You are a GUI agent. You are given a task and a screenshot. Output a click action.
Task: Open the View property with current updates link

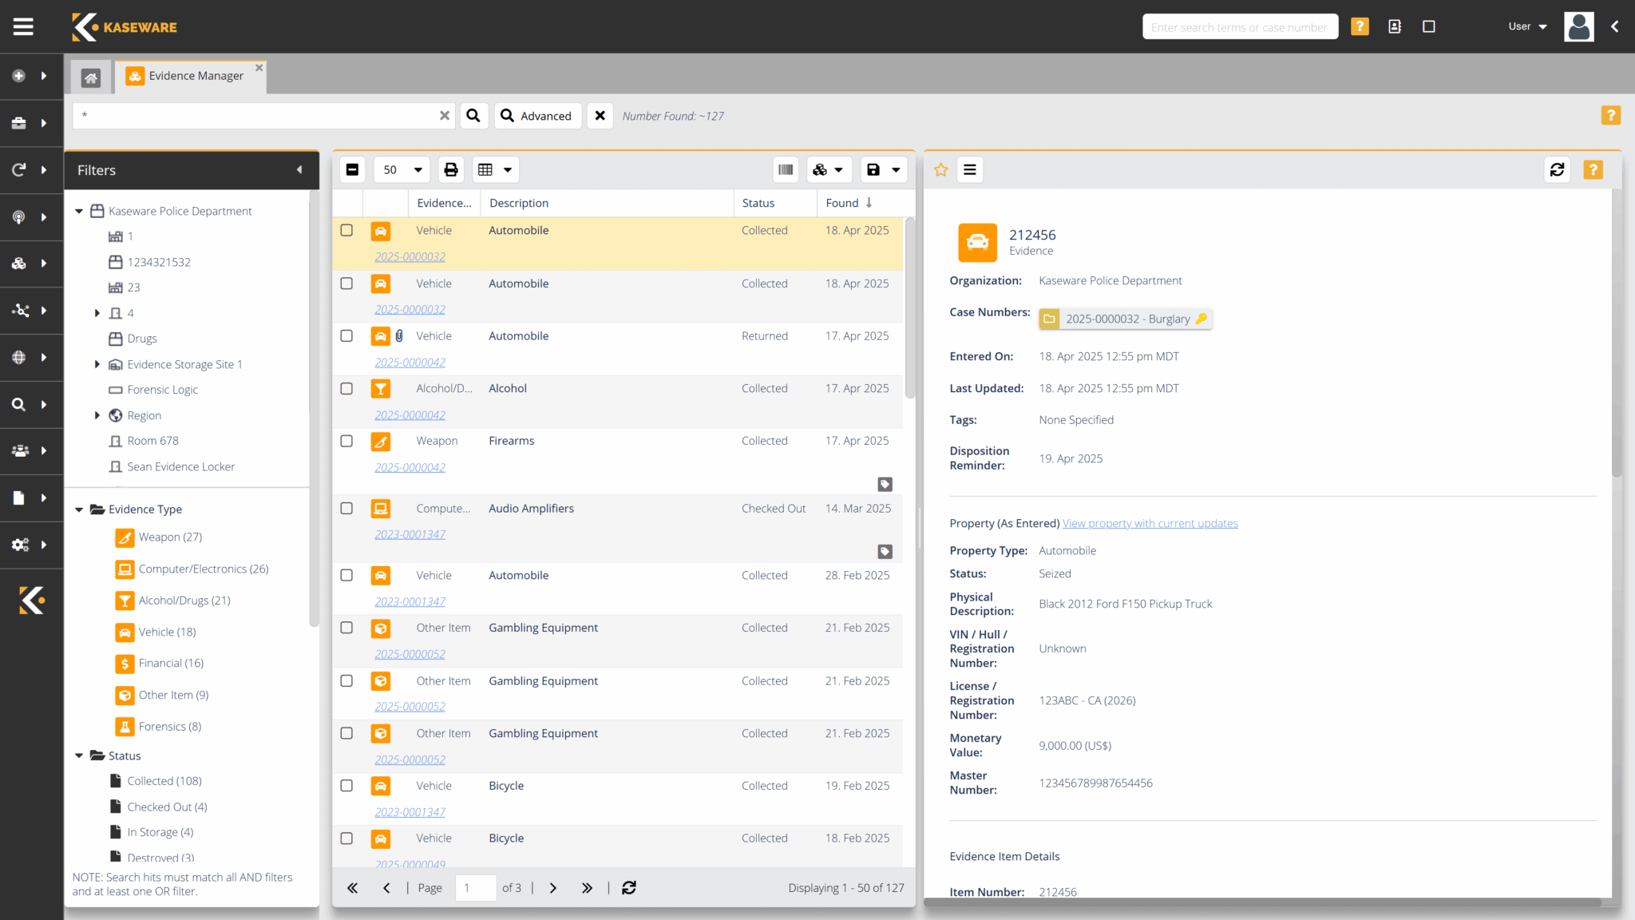tap(1150, 523)
